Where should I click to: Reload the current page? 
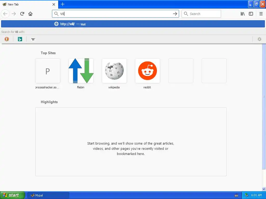[x=22, y=14]
